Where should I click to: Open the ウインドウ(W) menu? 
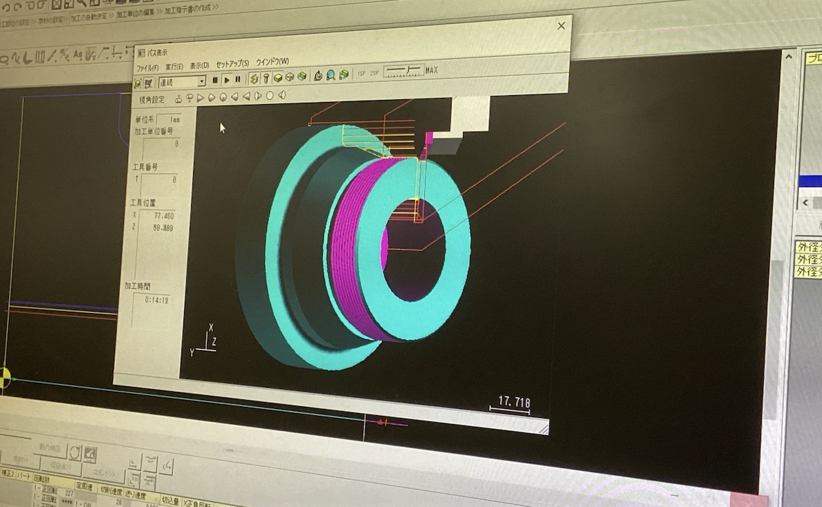272,62
